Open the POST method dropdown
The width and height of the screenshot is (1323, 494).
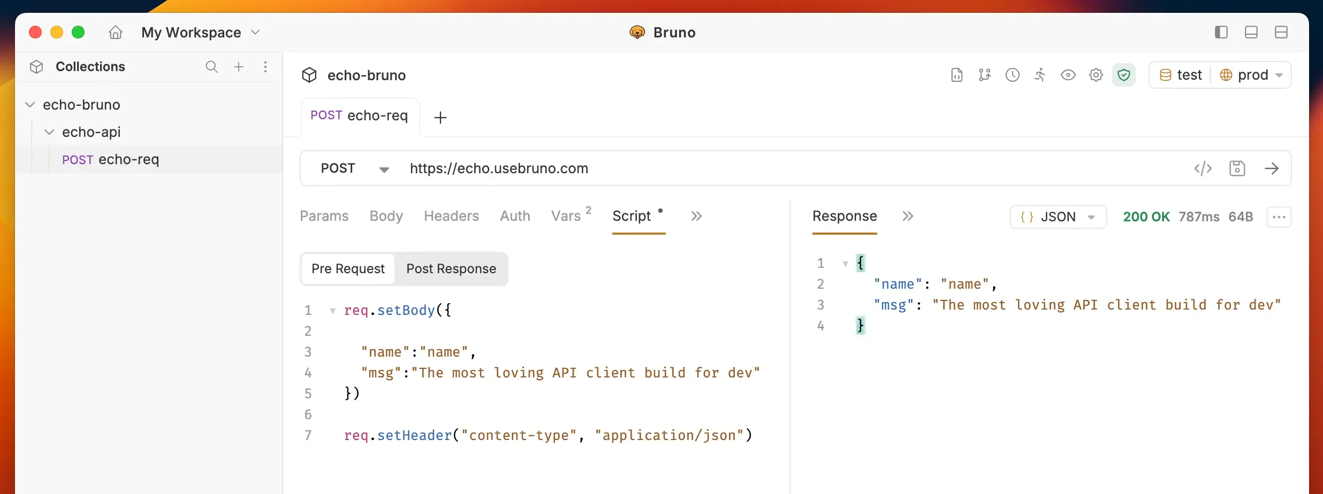pos(354,169)
